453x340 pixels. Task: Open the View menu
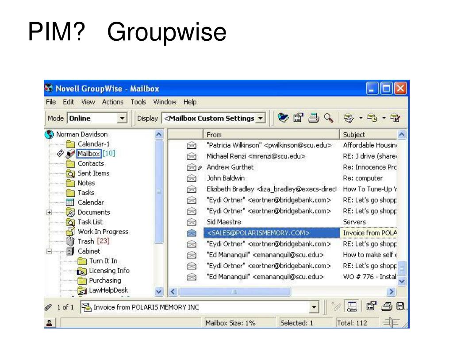(88, 102)
